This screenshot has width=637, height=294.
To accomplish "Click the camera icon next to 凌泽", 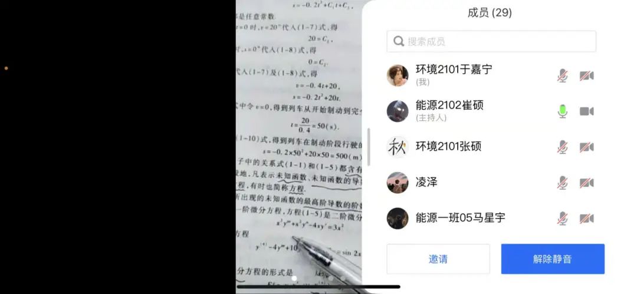I will tap(587, 183).
